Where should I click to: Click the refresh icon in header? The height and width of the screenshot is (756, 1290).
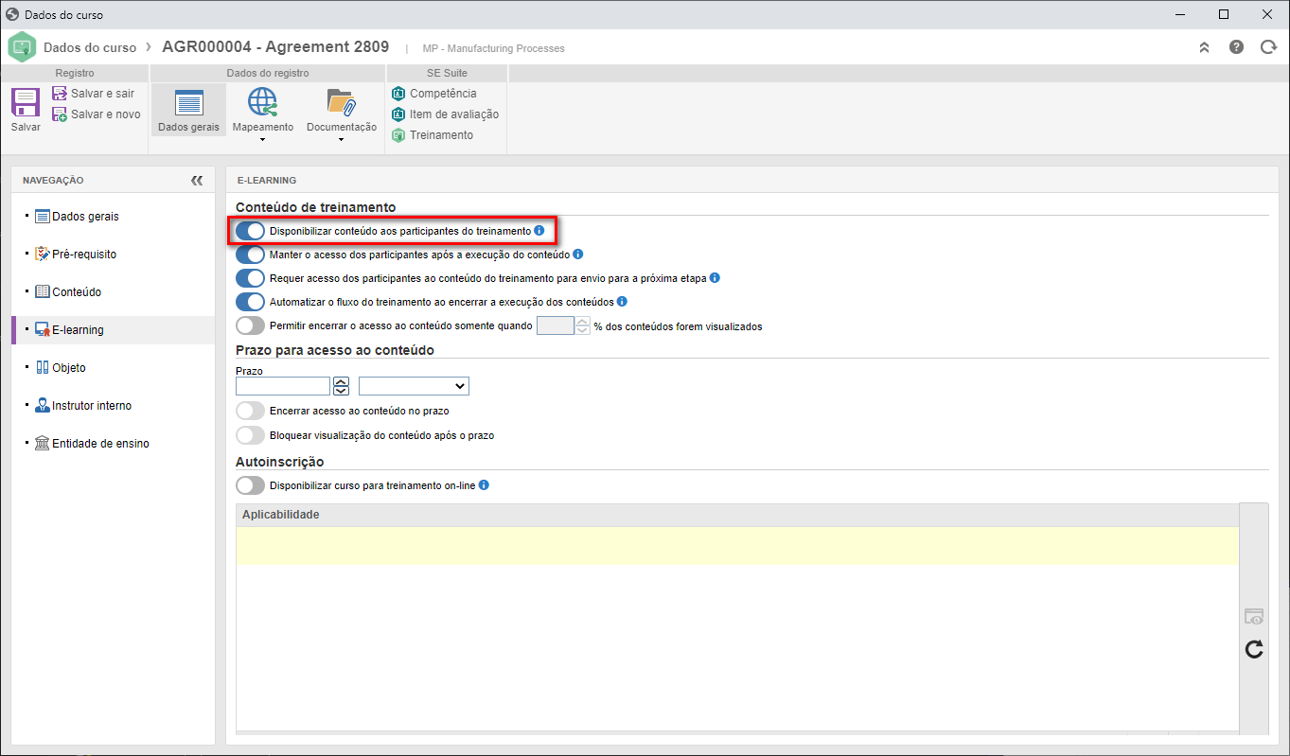pos(1268,47)
